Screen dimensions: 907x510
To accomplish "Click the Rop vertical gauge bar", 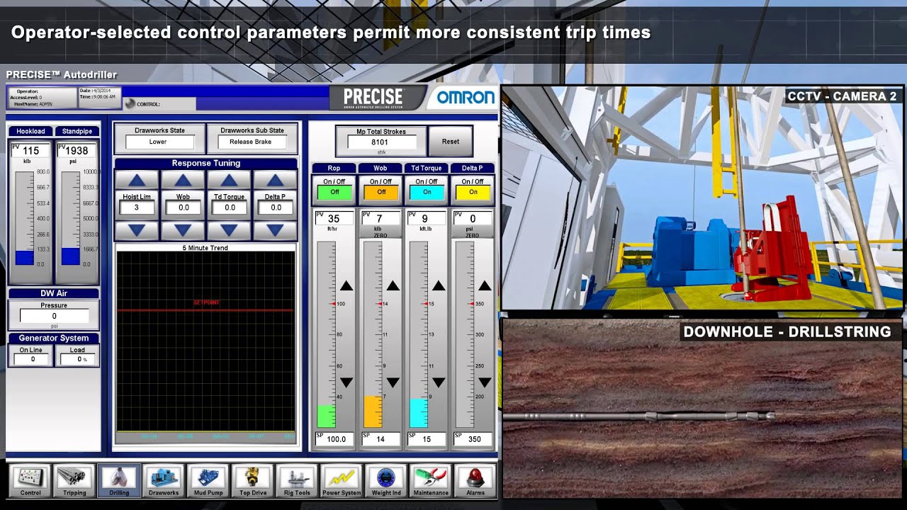I will coord(326,334).
